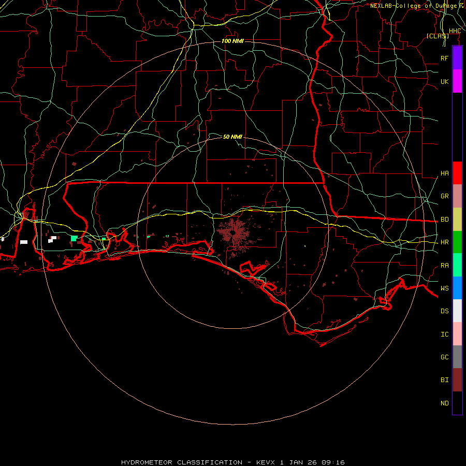Click the "GC" legend label

(444, 357)
